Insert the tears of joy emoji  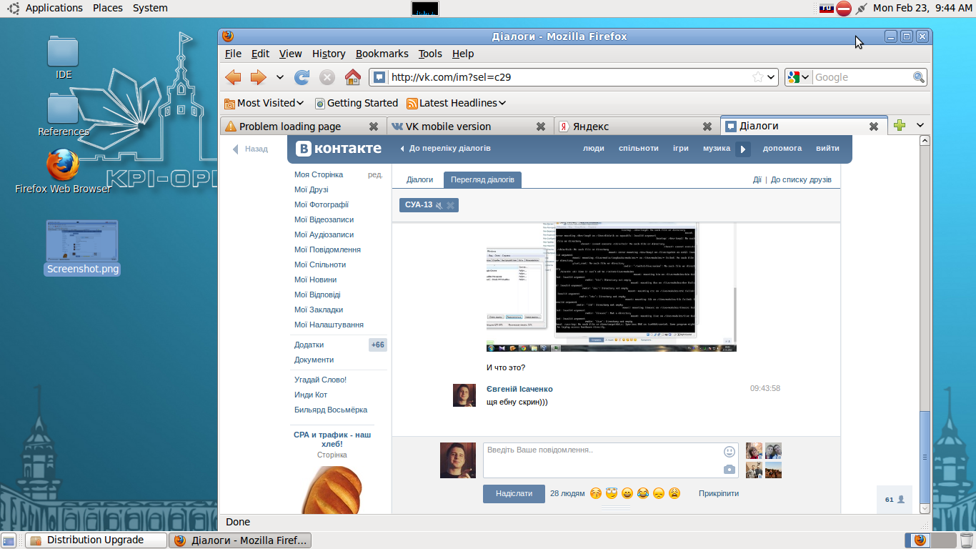point(643,493)
